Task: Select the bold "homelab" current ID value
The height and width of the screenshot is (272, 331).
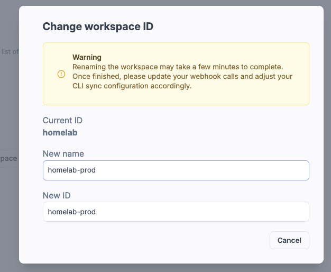Action: [x=60, y=133]
